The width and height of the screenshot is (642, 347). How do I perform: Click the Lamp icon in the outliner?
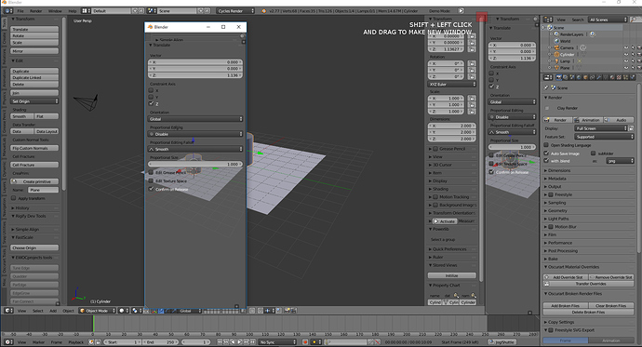pyautogui.click(x=556, y=61)
